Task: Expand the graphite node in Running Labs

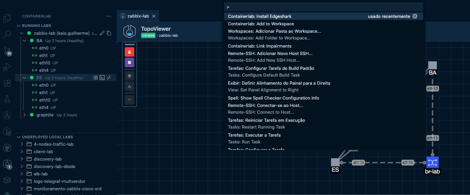Action: click(24, 115)
